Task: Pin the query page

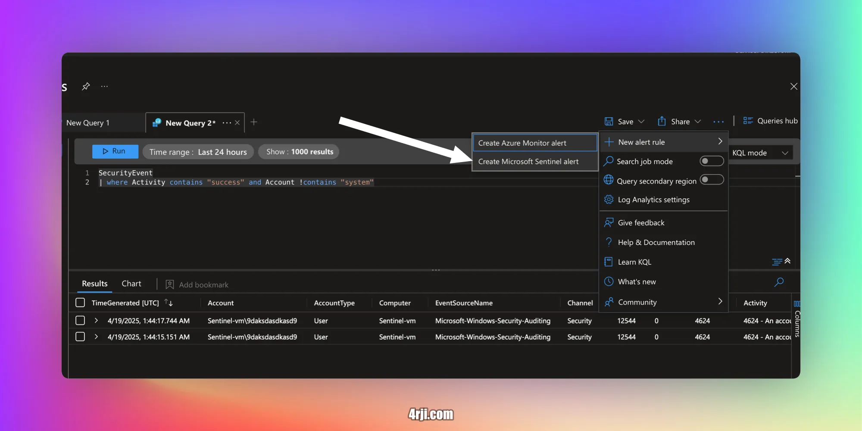Action: click(x=86, y=86)
